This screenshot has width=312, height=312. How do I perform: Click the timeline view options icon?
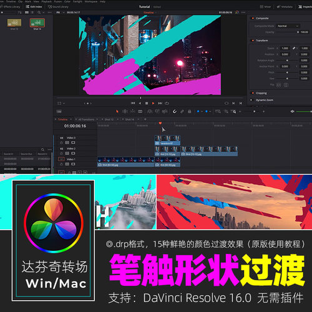pos(59,112)
